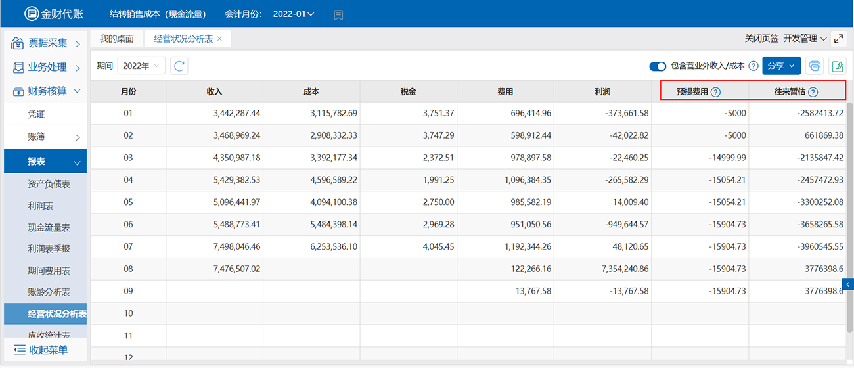Expand the 票据采集 sidebar menu
Screen dimensions: 854x368
46,43
